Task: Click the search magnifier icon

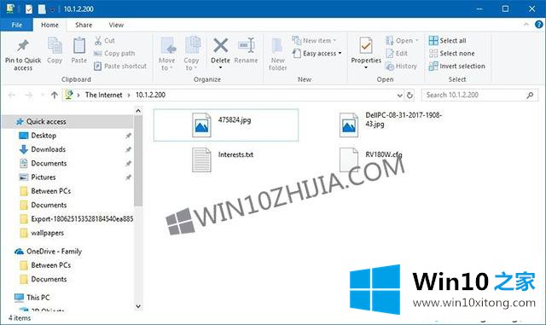Action: pyautogui.click(x=530, y=95)
